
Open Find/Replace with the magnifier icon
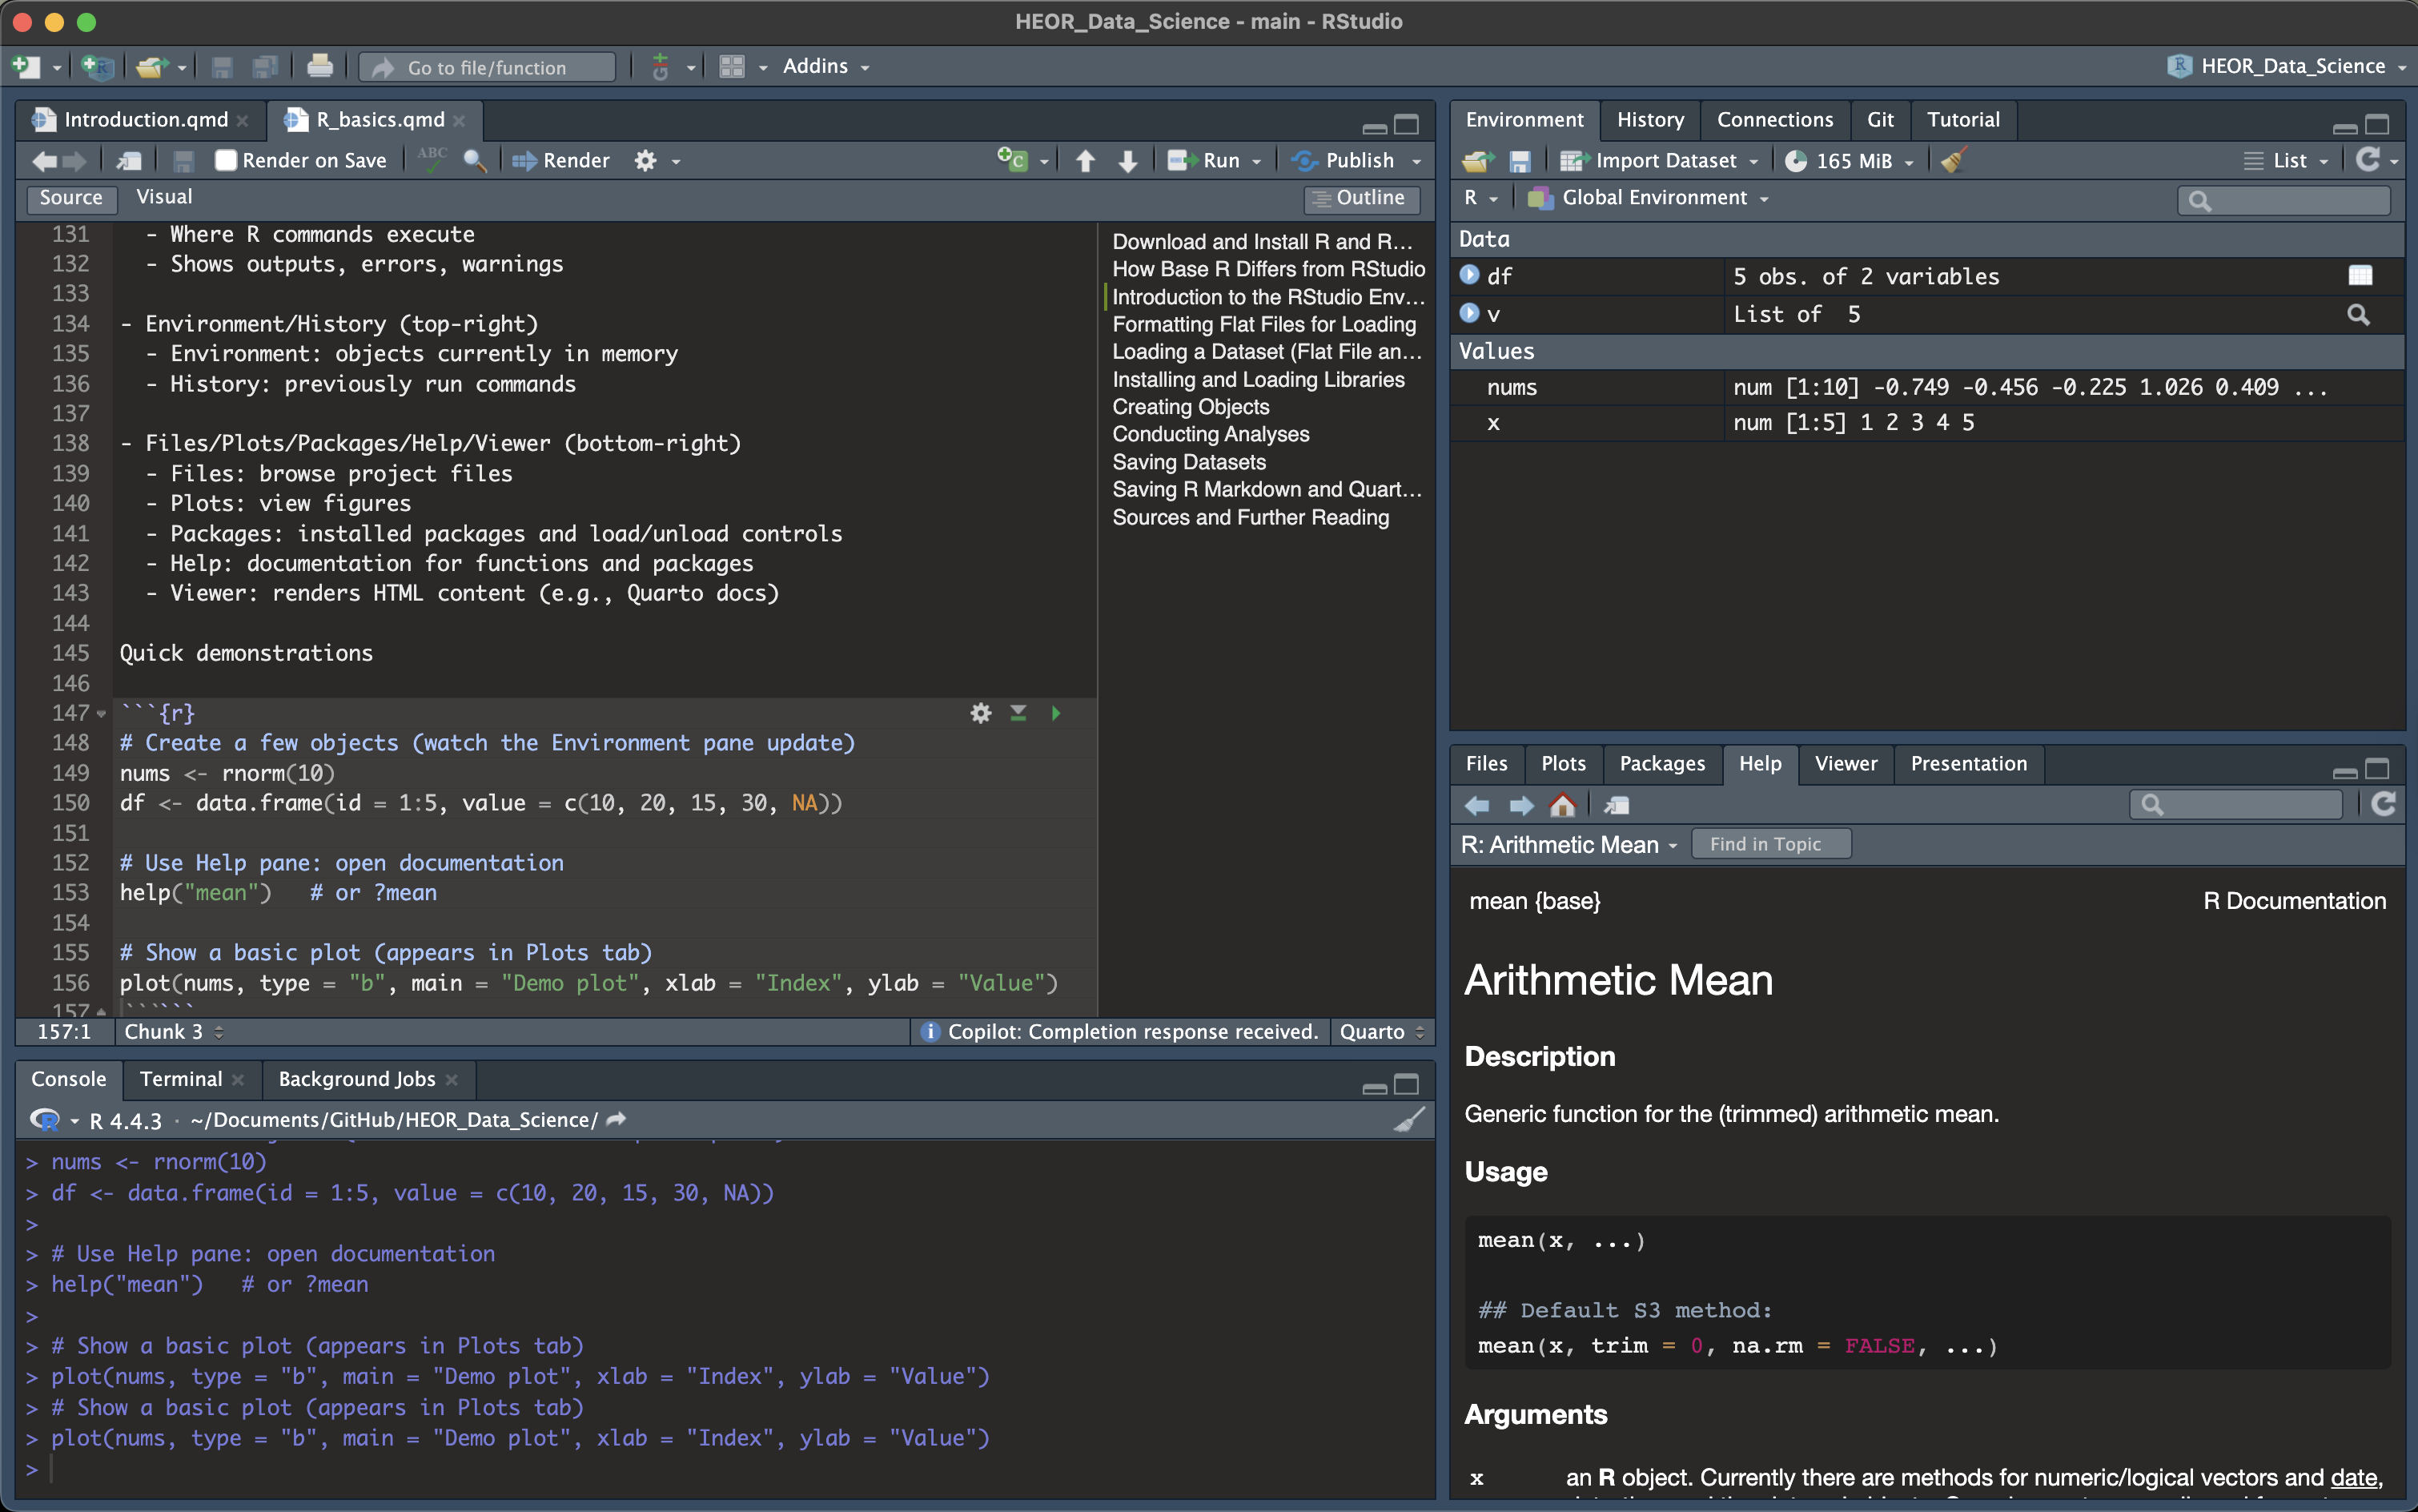(x=475, y=161)
